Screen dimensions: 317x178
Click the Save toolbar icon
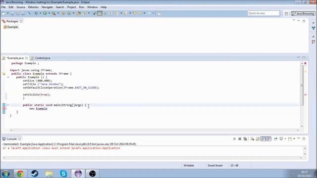tap(12, 13)
